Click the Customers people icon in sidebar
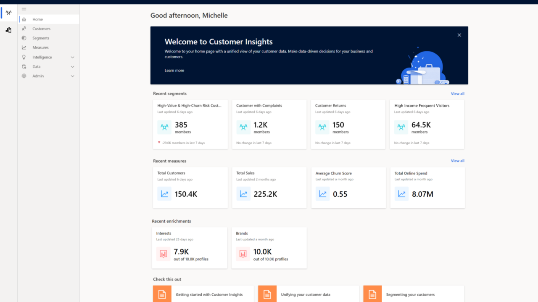Viewport: 538px width, 302px height. [24, 29]
